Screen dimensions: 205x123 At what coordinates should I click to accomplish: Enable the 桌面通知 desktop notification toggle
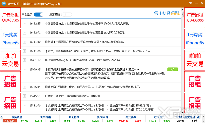coord(67,14)
